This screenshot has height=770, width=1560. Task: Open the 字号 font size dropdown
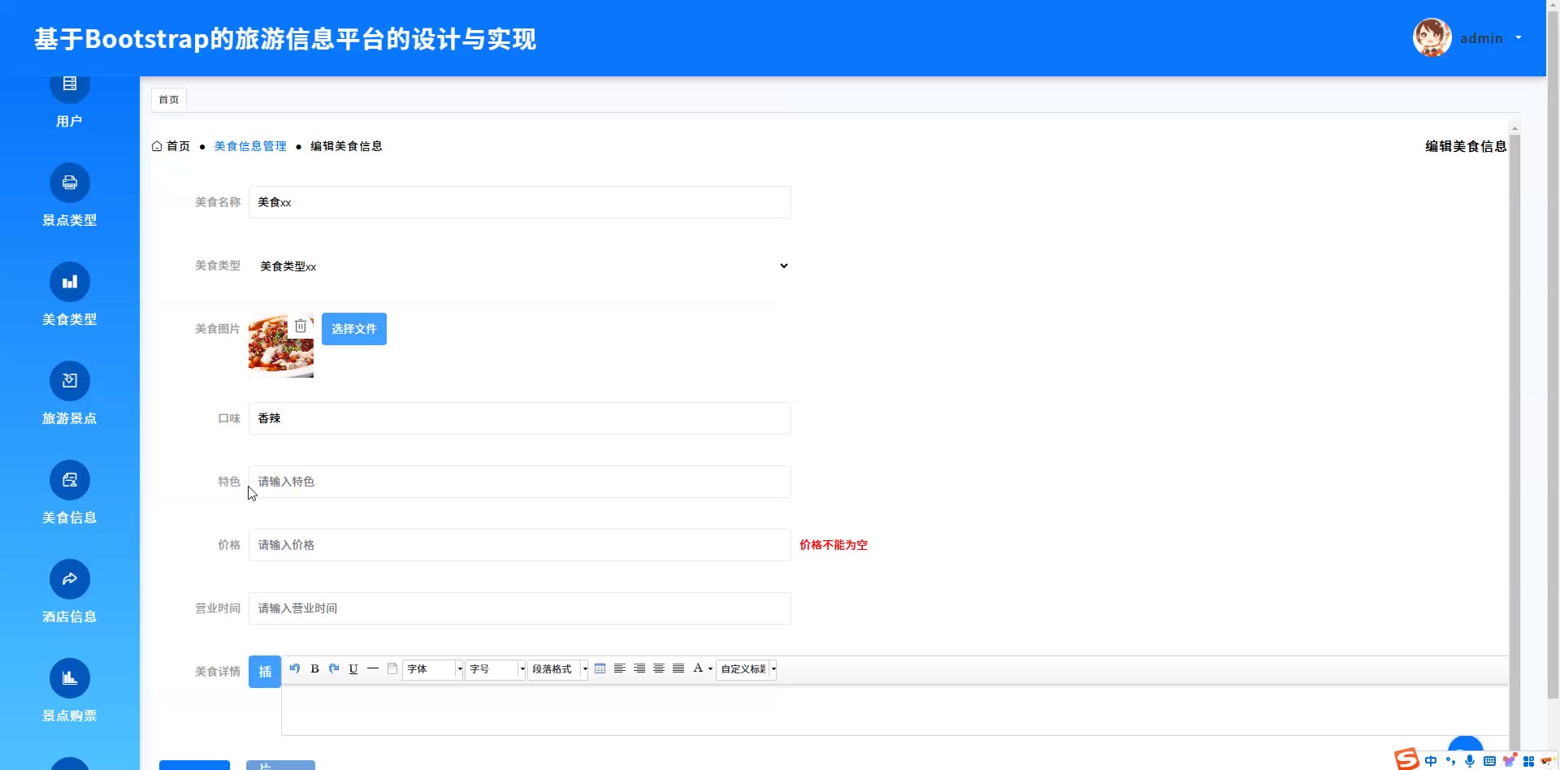coord(496,669)
